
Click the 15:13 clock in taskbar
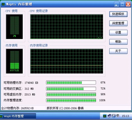click(125, 116)
